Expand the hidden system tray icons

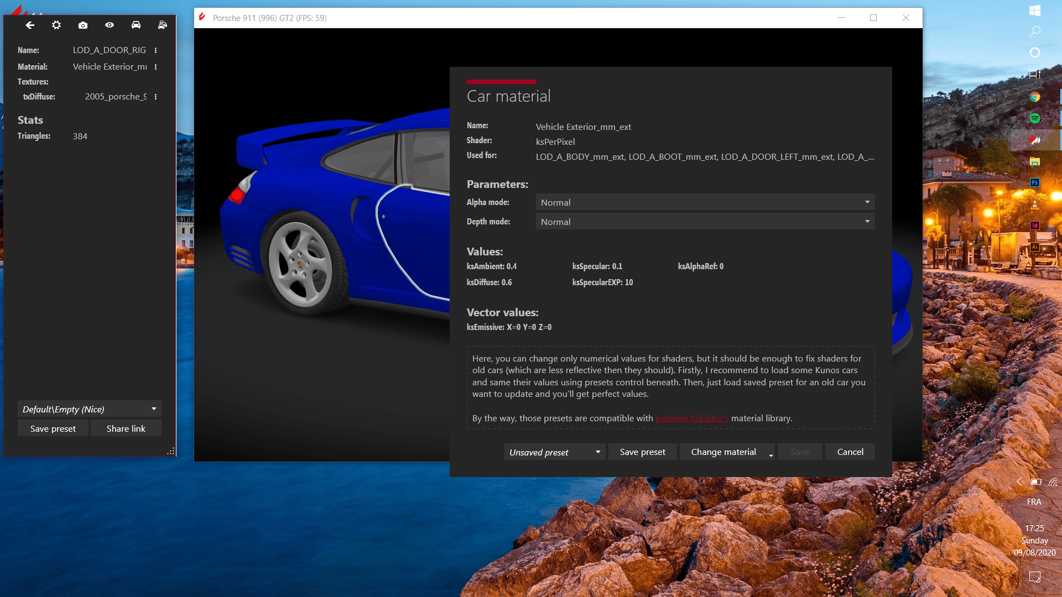tap(1019, 481)
